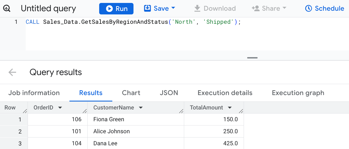Open the OrderID column sort dropdown
This screenshot has width=349, height=149.
coord(60,108)
